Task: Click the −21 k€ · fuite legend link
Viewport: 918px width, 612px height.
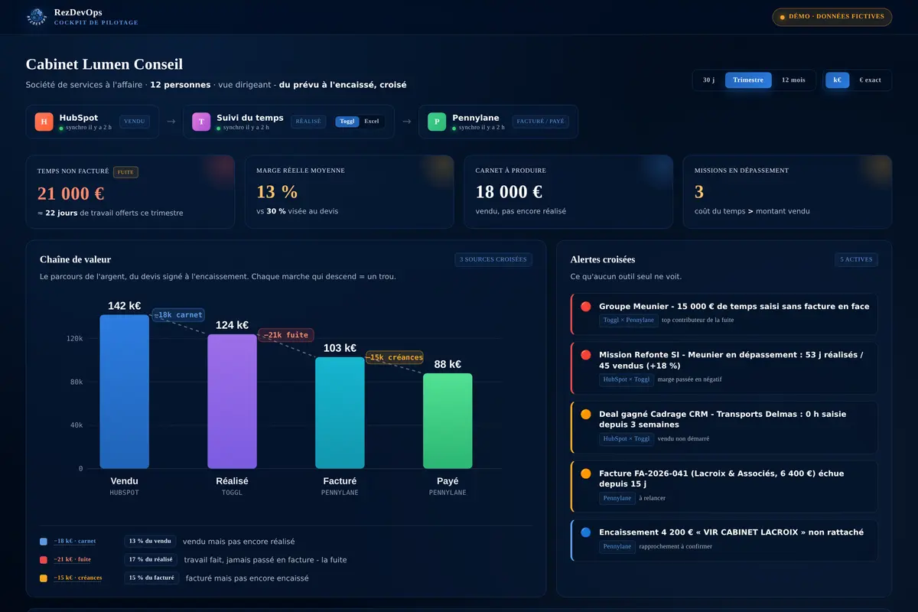Action: (73, 559)
